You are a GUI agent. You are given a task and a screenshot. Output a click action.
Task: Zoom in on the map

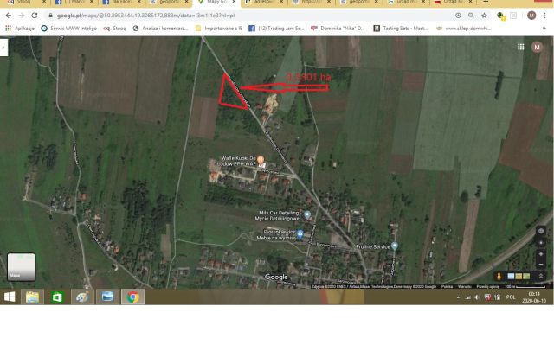541,254
